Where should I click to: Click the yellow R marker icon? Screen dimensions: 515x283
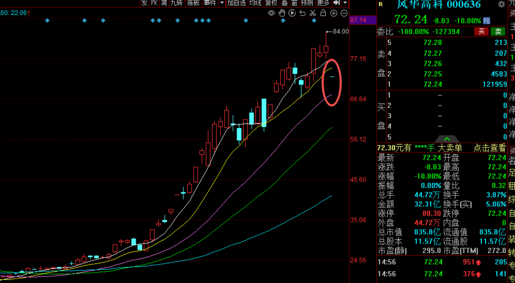click(381, 4)
